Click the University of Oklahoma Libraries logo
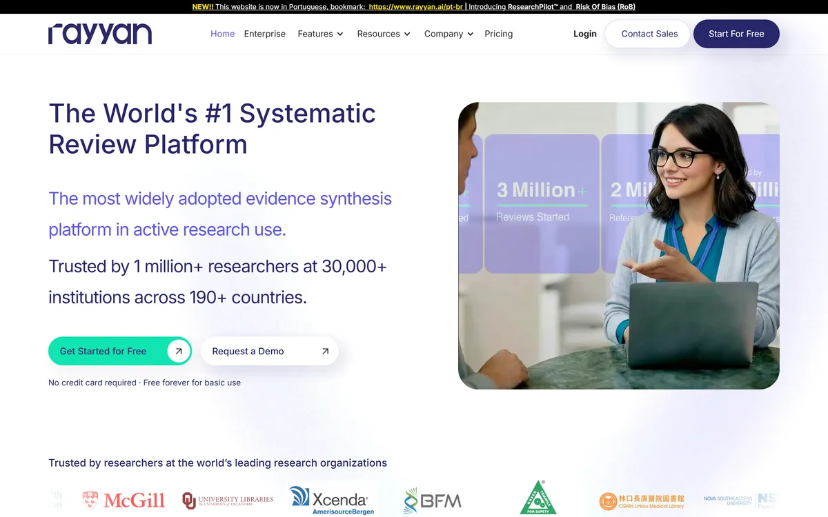This screenshot has width=828, height=517. (228, 500)
